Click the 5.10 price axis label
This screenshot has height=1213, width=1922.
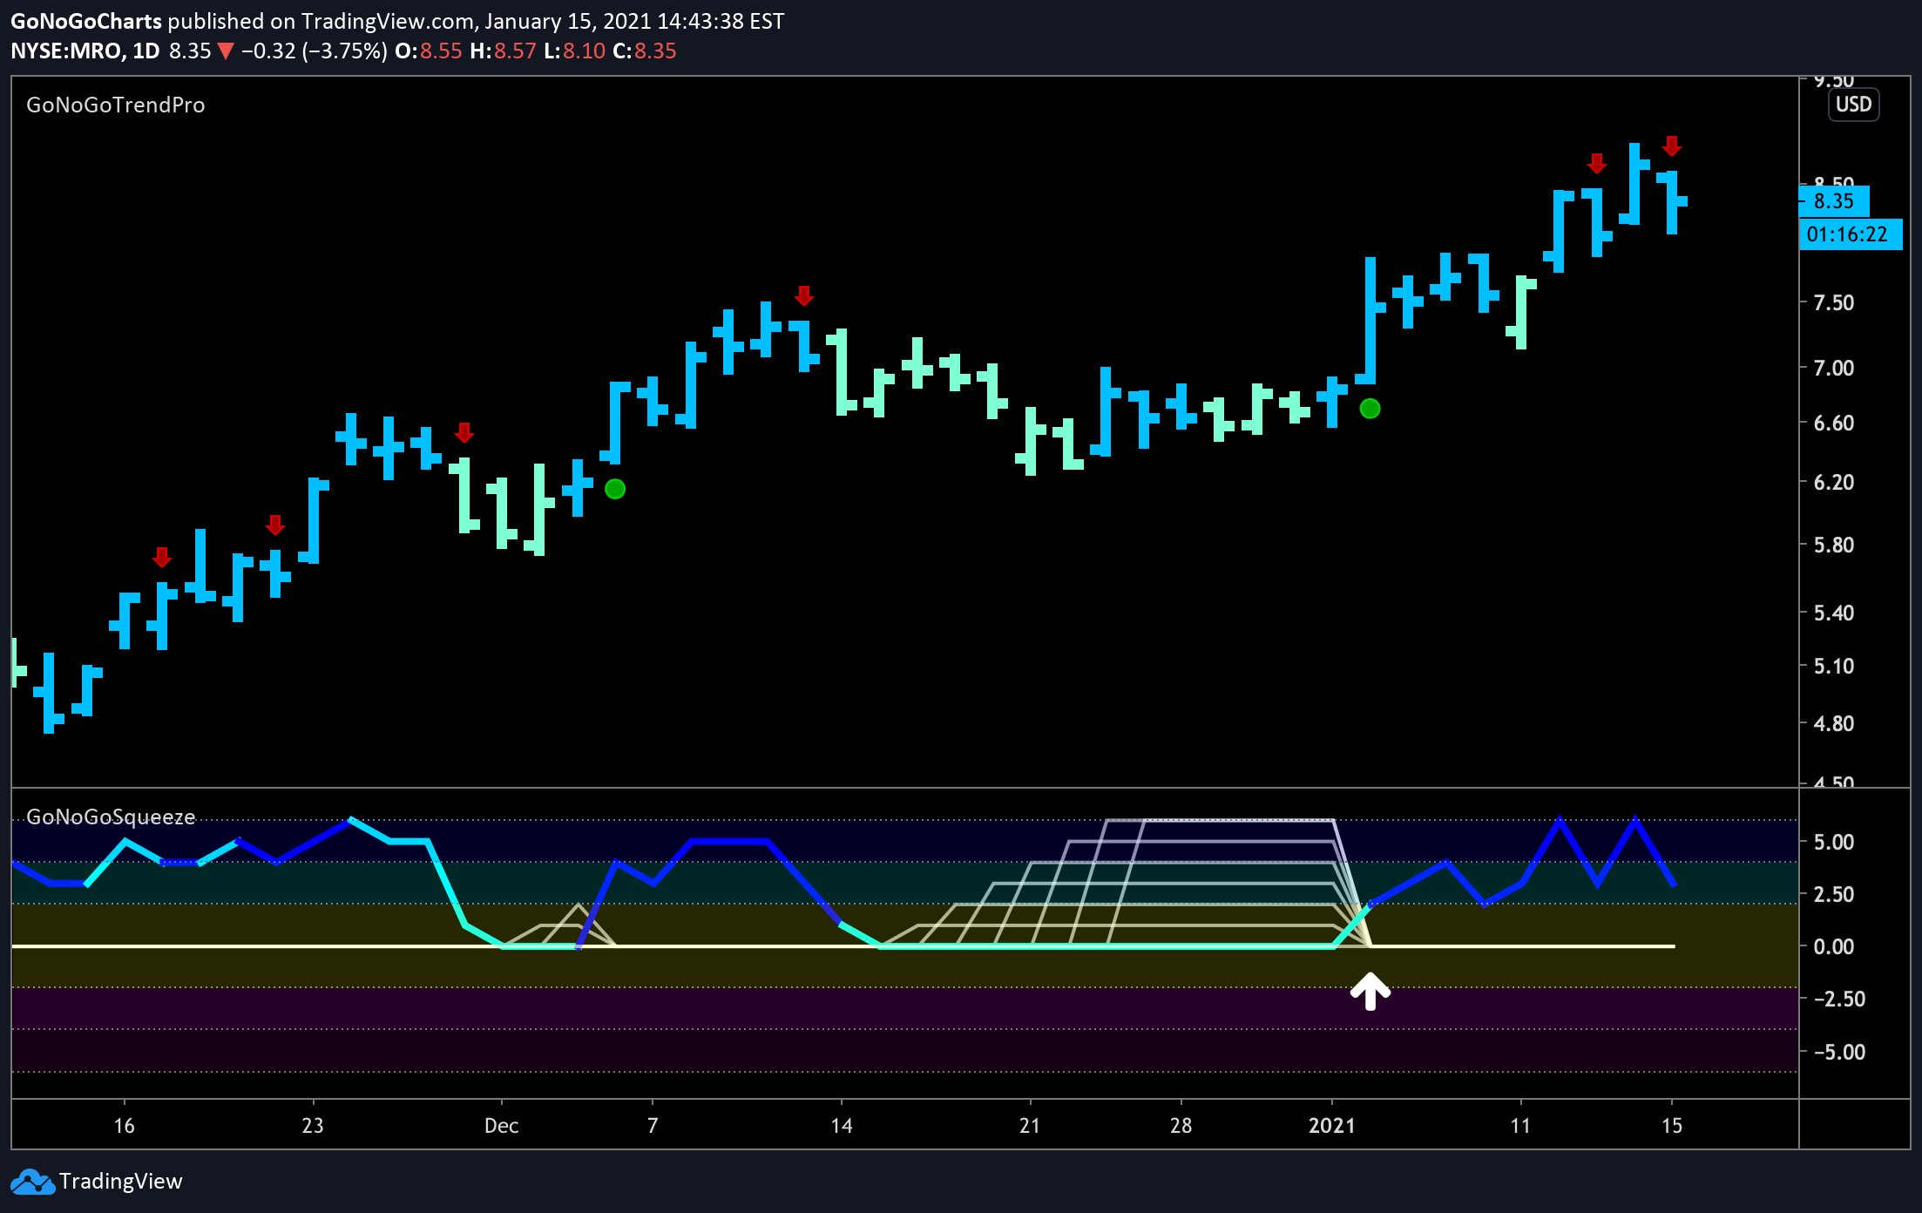click(x=1834, y=666)
